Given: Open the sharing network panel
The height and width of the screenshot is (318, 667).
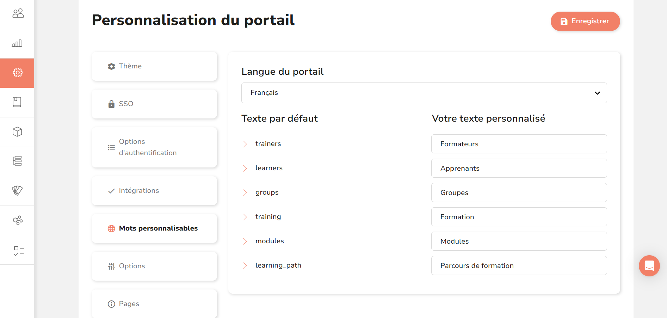Looking at the screenshot, I should [x=17, y=220].
